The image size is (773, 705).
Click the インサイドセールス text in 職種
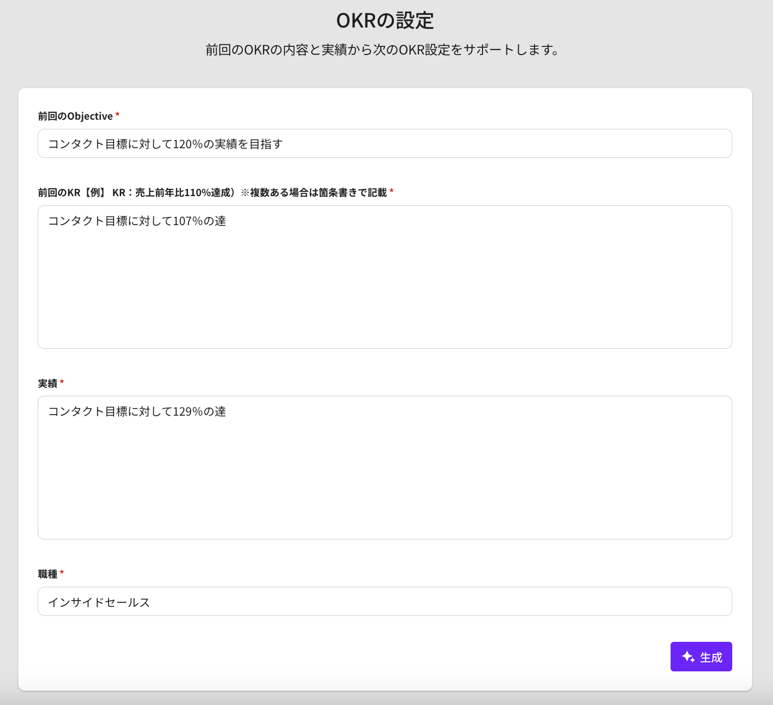click(99, 602)
